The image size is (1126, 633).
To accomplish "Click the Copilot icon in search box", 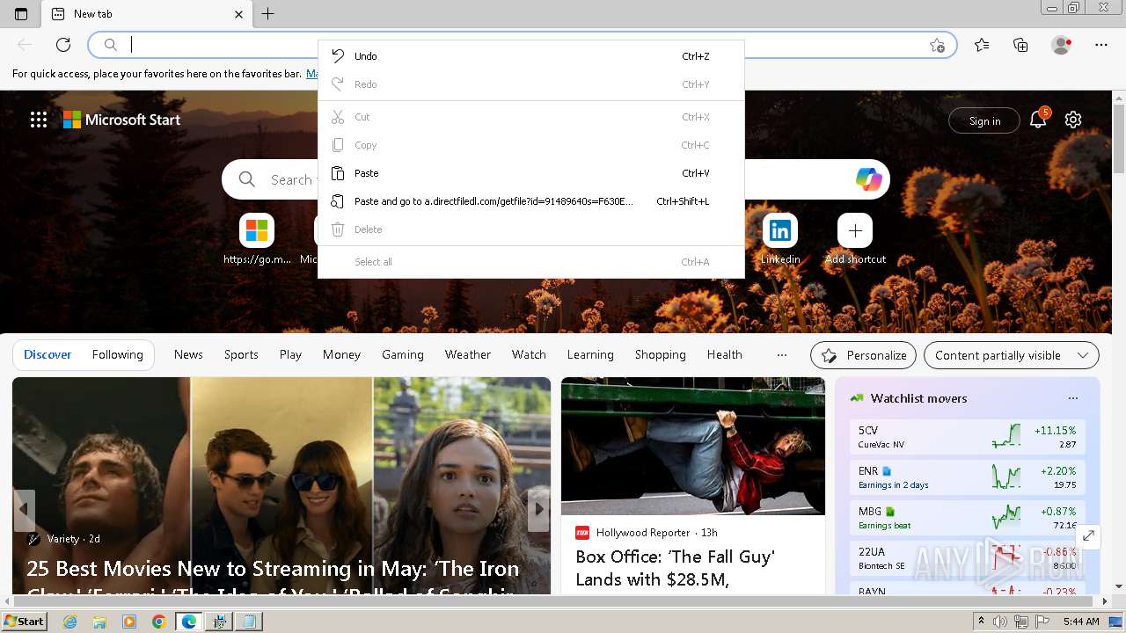I will 869,179.
